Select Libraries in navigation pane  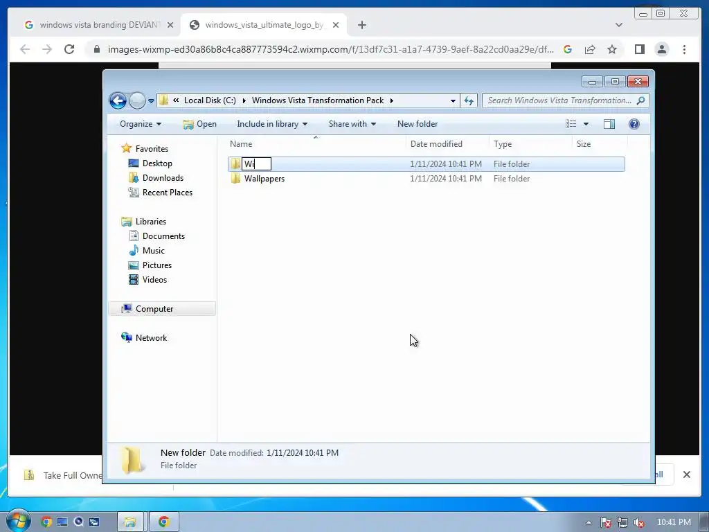click(150, 222)
